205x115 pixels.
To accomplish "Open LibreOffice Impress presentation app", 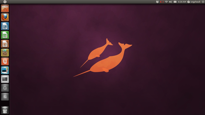I will click(5, 44).
